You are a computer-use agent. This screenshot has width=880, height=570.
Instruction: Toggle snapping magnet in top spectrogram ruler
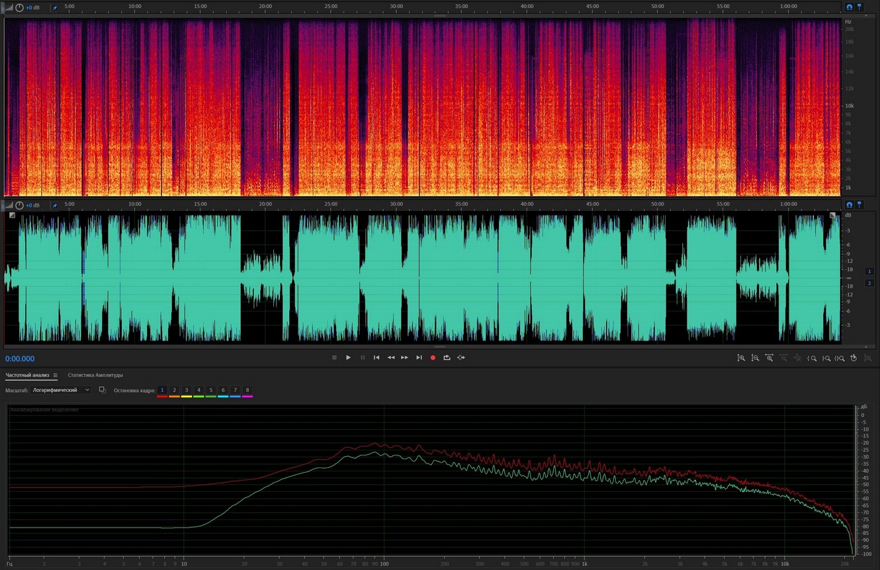[x=850, y=7]
